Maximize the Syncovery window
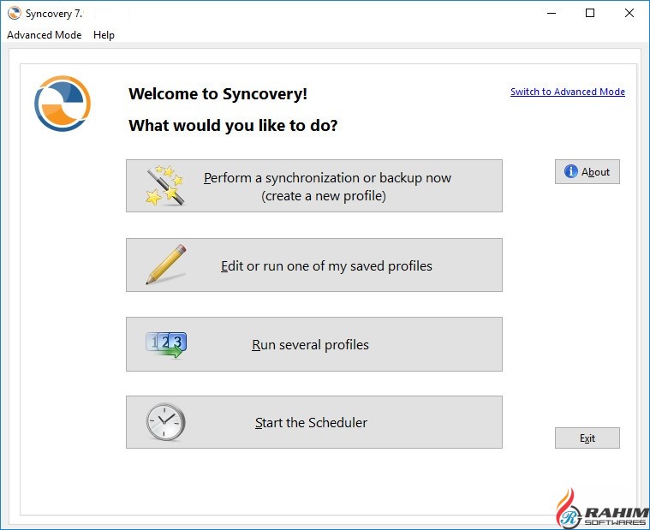 click(590, 13)
